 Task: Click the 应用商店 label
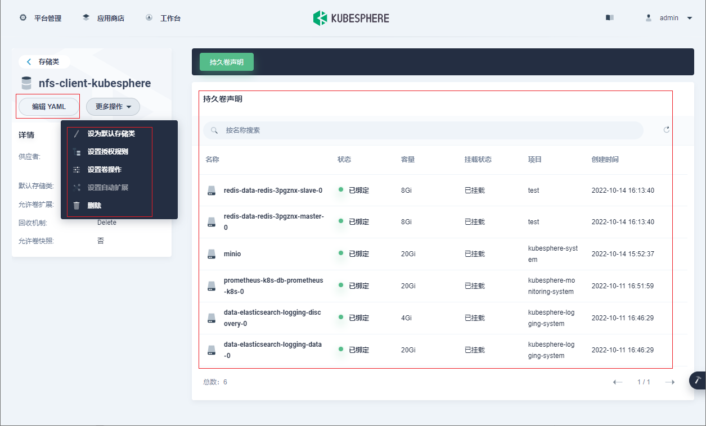[111, 18]
